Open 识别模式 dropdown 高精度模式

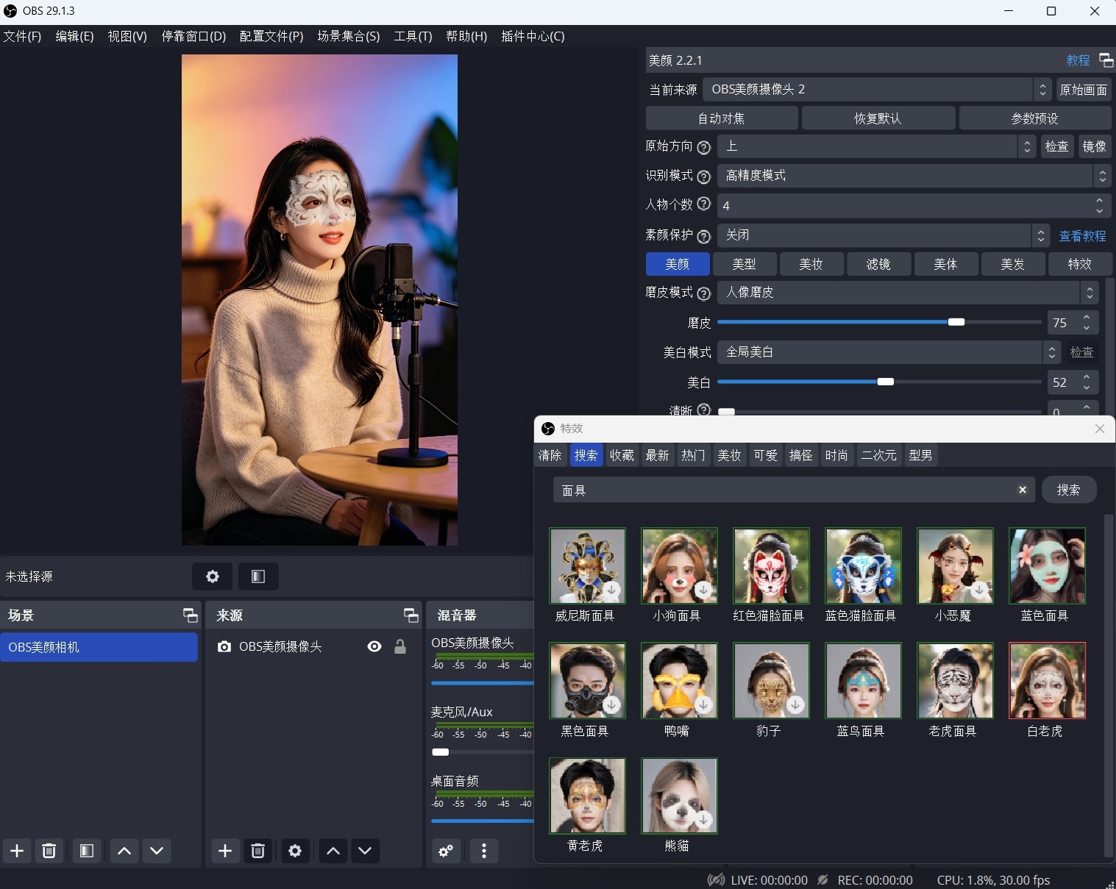tap(914, 176)
